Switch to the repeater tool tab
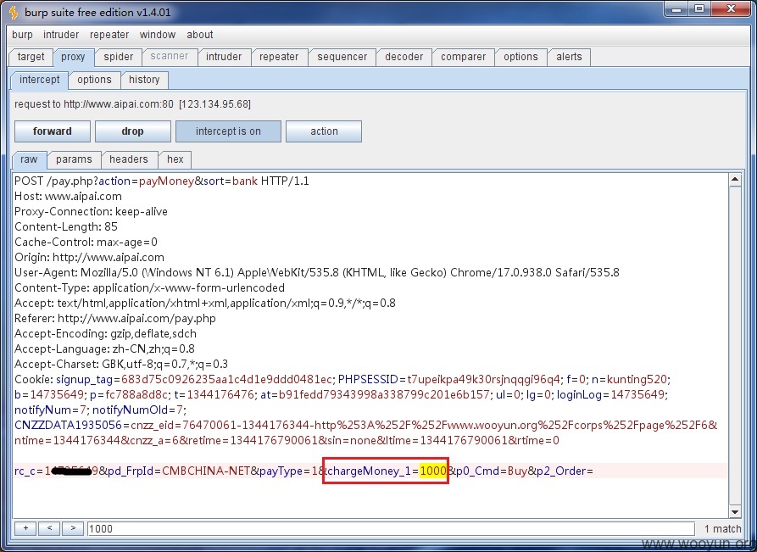757x552 pixels. (279, 57)
